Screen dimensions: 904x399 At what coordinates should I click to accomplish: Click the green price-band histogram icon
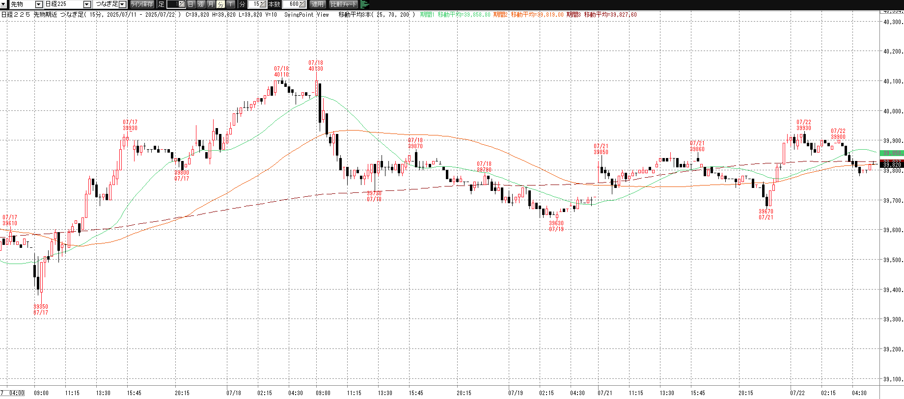[364, 4]
